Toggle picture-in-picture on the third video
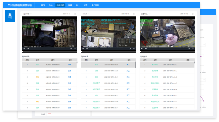 [x=189, y=49]
